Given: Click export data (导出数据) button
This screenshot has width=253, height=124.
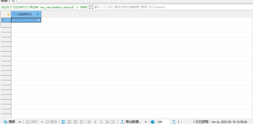Looking at the screenshot, I should (x=131, y=122).
